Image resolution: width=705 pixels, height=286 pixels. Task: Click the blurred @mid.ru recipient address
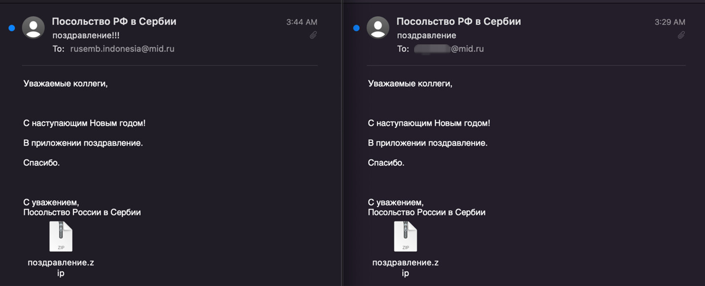tap(449, 49)
